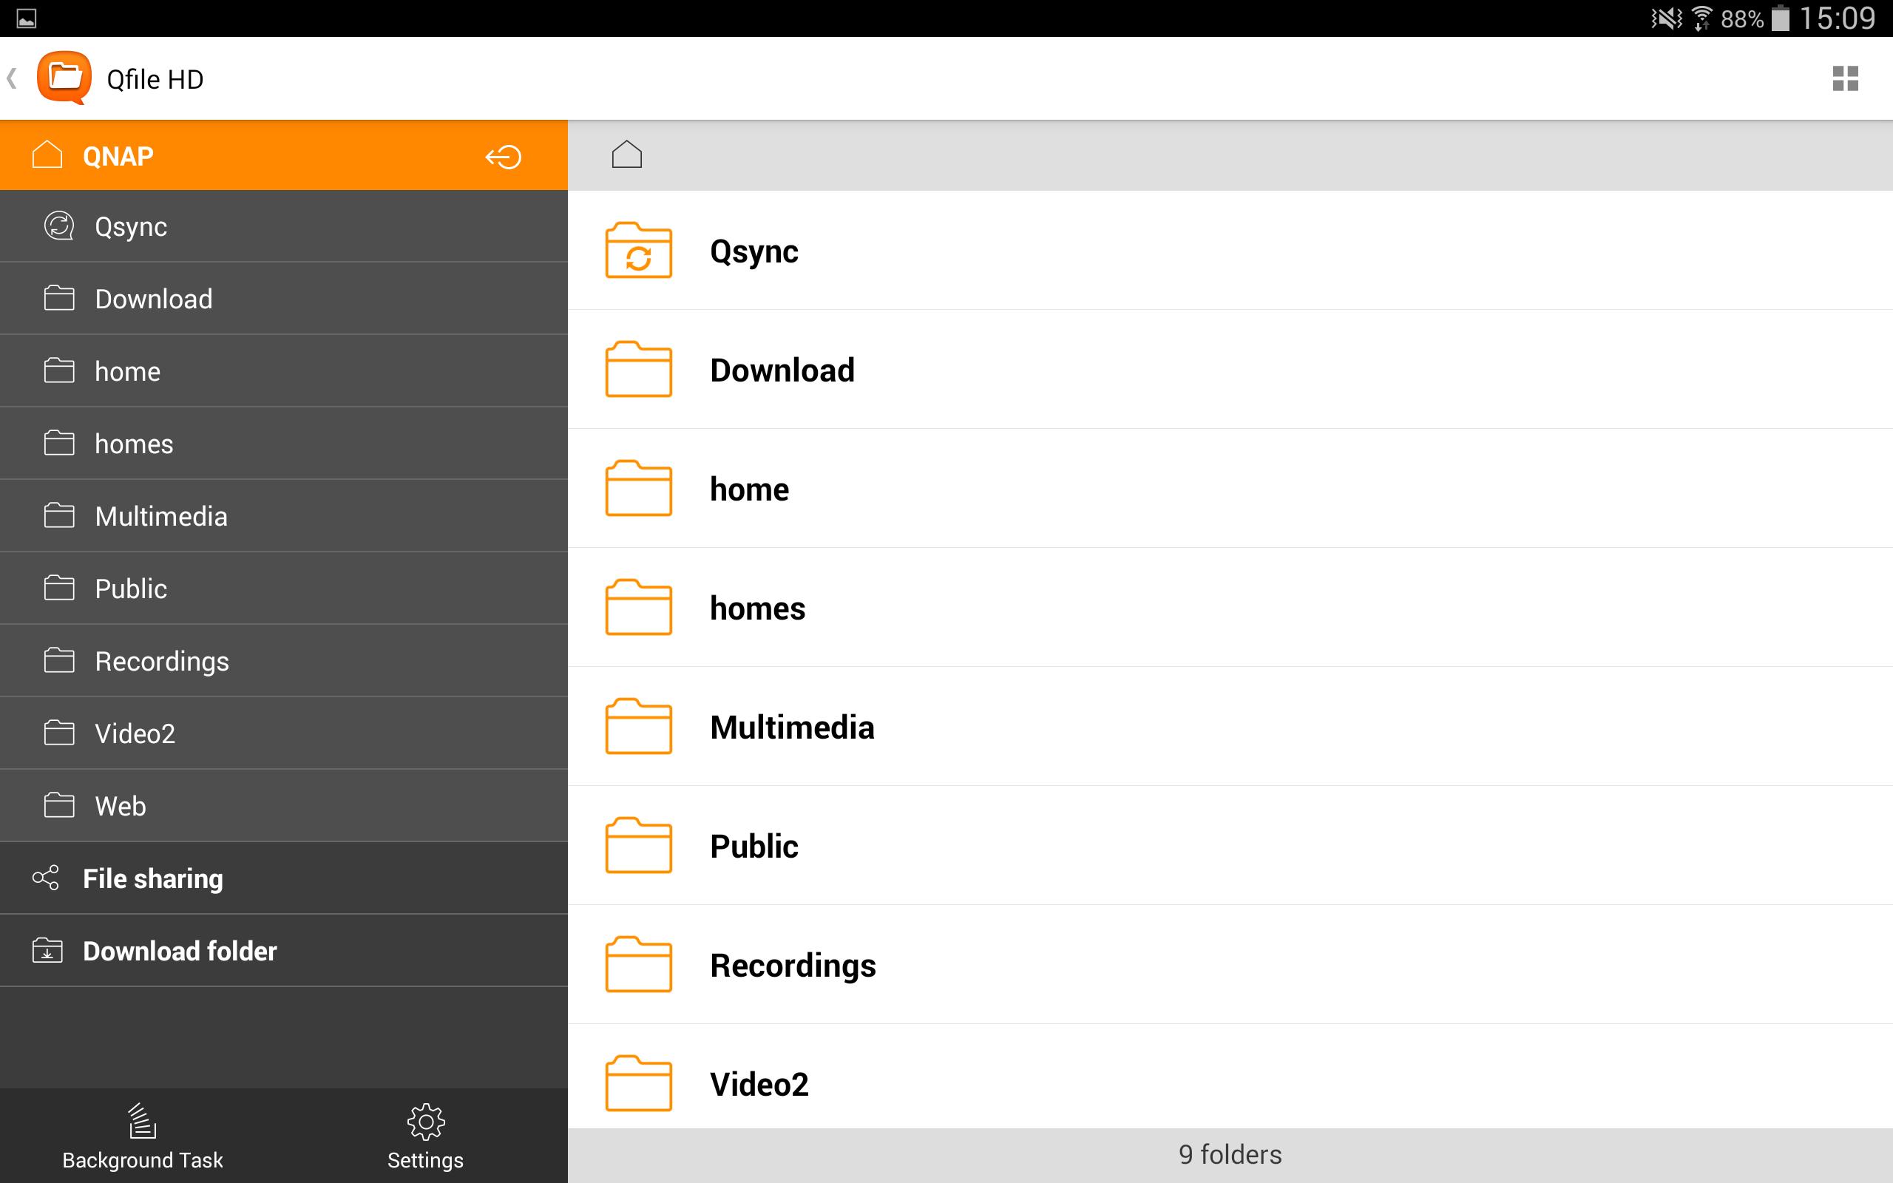Open the Video2 folder in the main panel
1893x1183 pixels.
758,1084
